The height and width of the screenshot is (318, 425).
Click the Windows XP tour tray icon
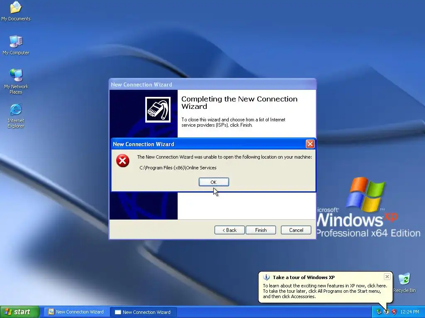pyautogui.click(x=386, y=312)
